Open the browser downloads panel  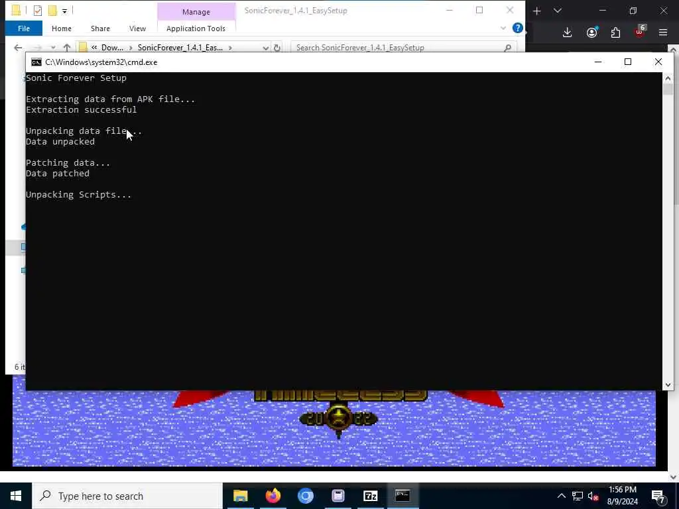point(568,32)
